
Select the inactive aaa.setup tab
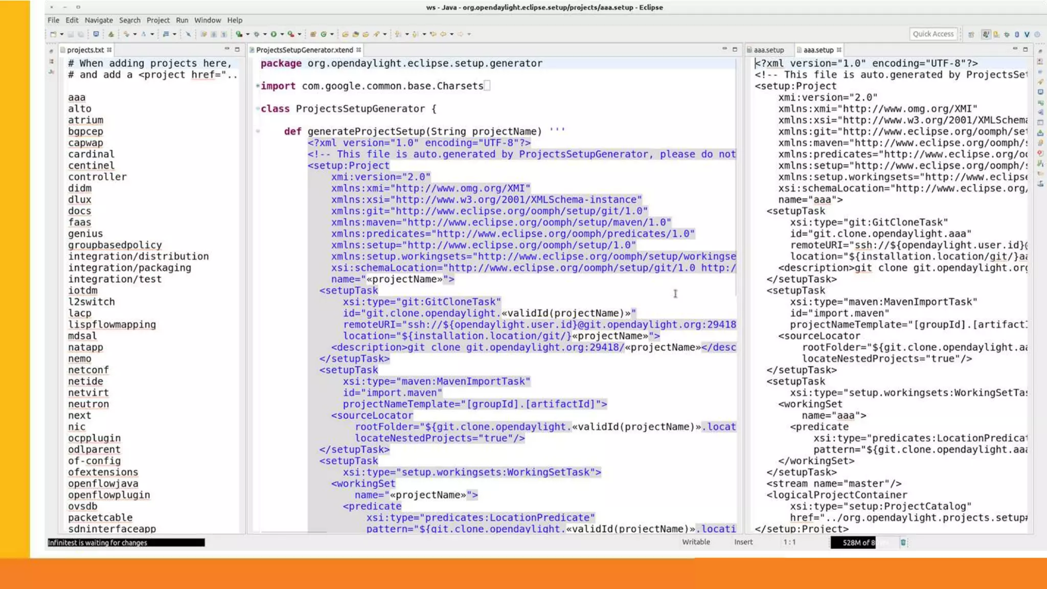pos(768,50)
